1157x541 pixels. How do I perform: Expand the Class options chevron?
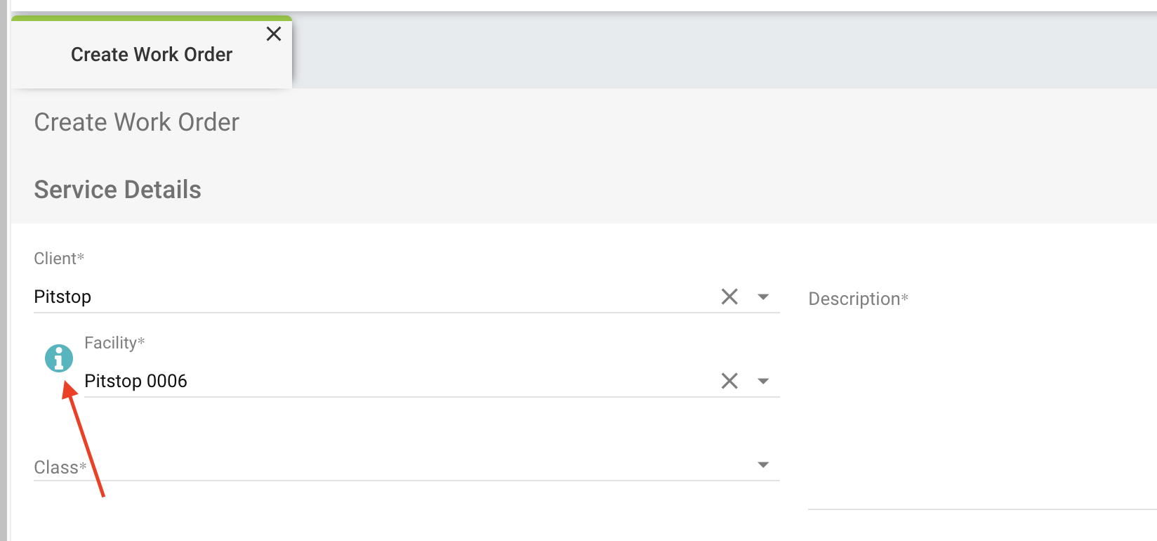764,464
